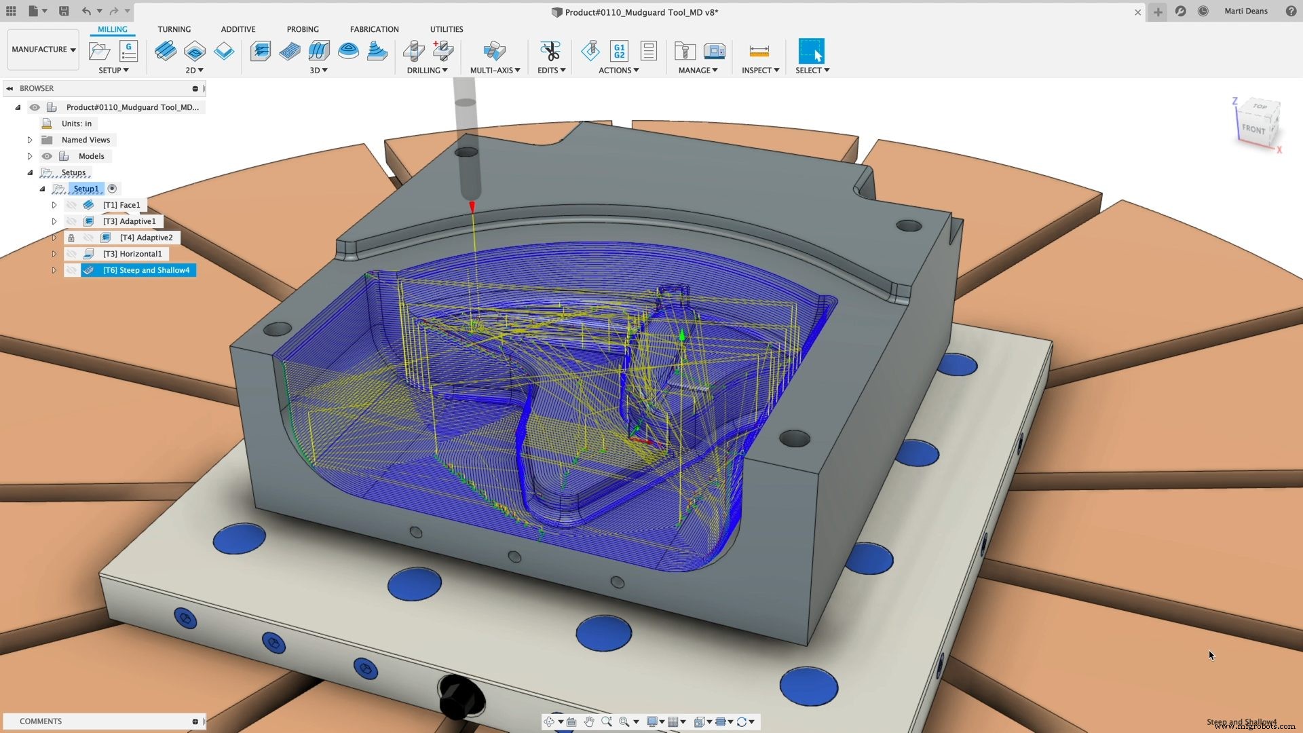Click the Orbit icon in navigation bar

pos(550,721)
